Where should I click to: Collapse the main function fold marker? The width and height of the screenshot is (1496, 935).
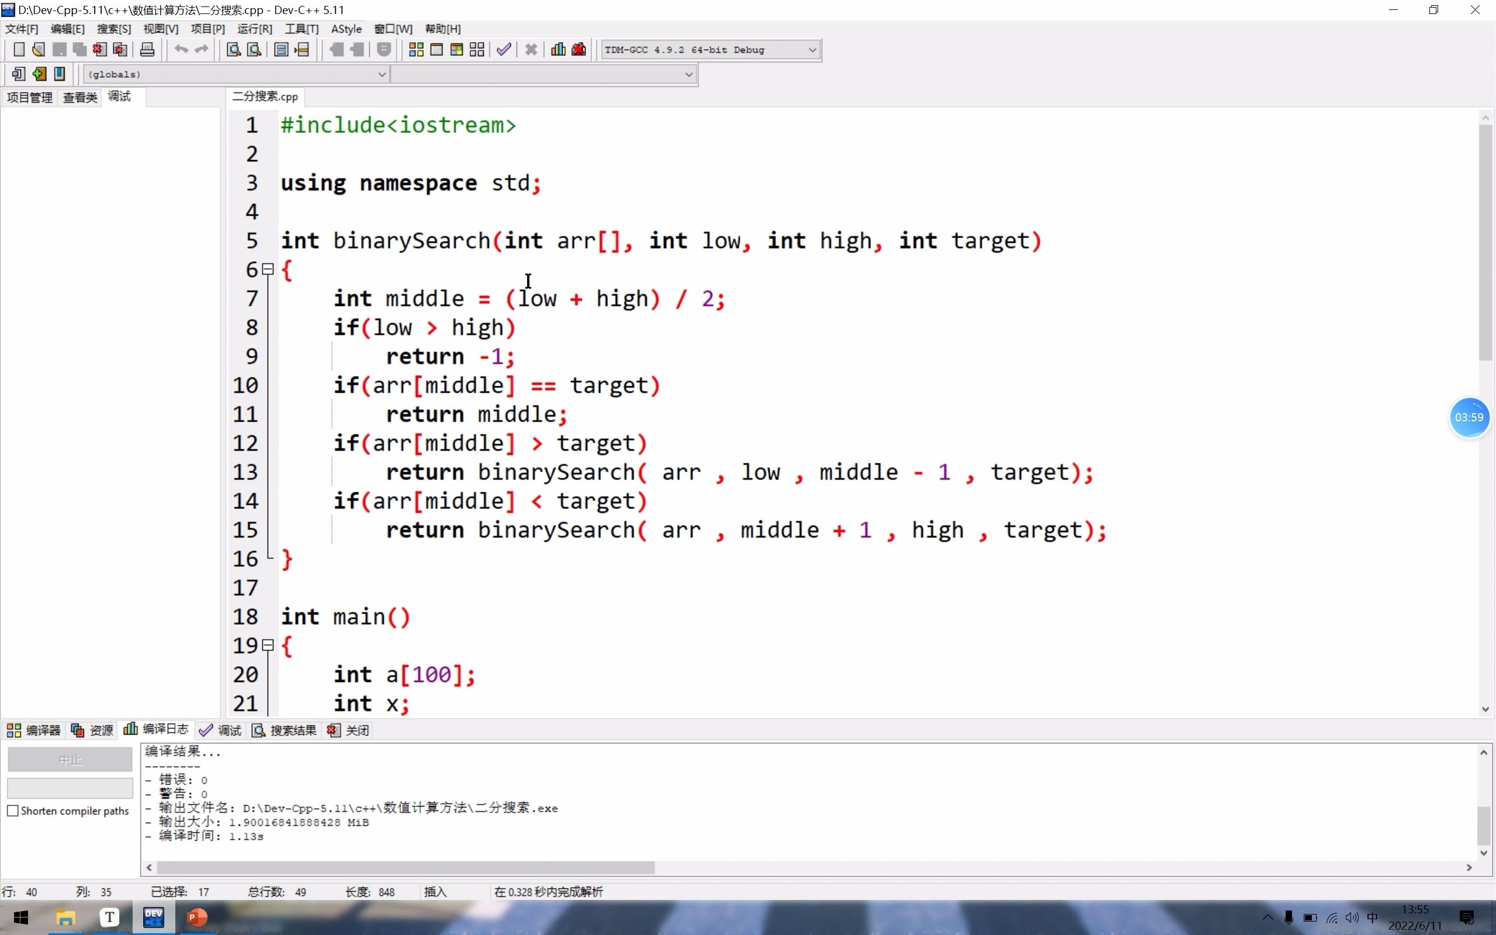point(268,646)
